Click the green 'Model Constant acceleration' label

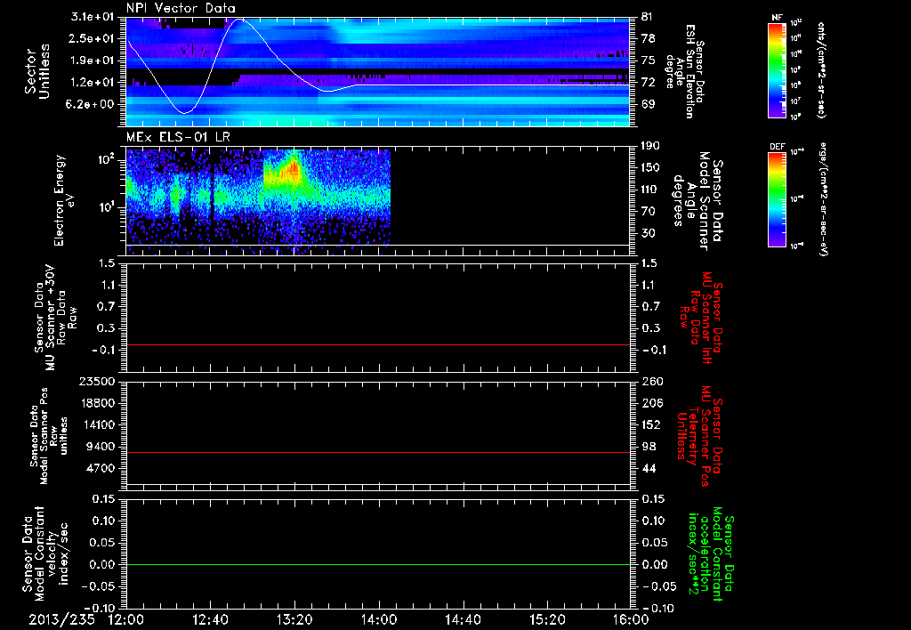tap(710, 555)
